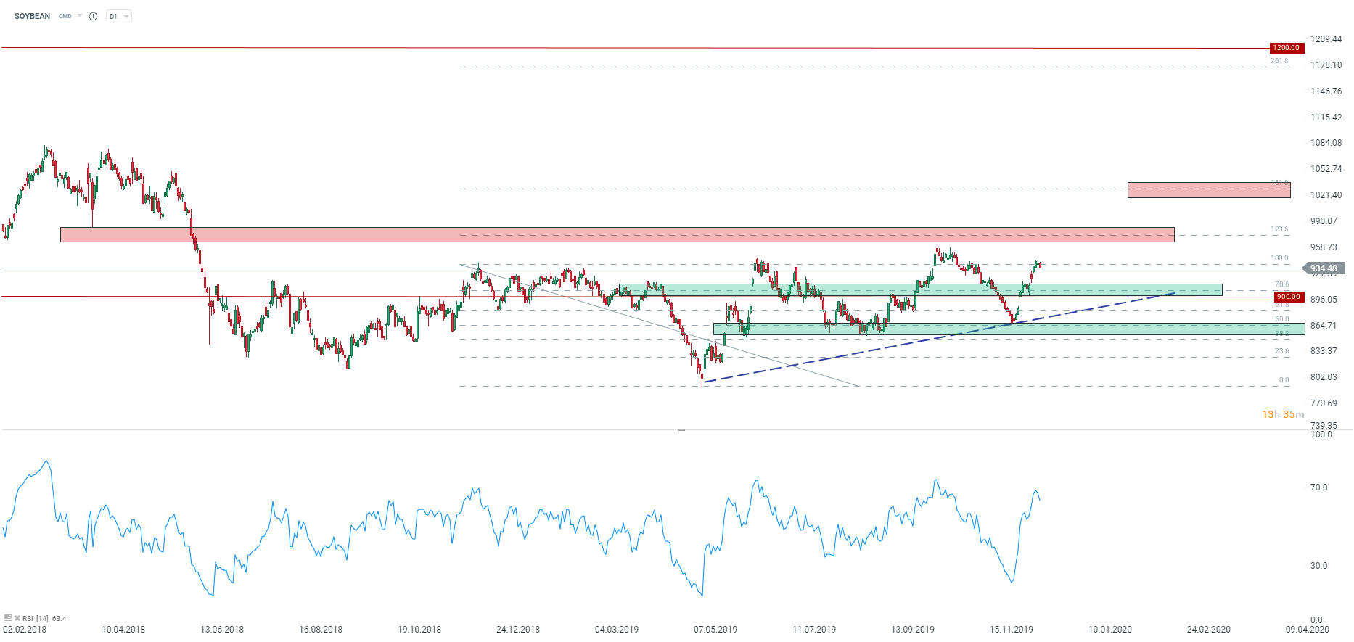Open the RSI indicator settings icon

[x=7, y=618]
